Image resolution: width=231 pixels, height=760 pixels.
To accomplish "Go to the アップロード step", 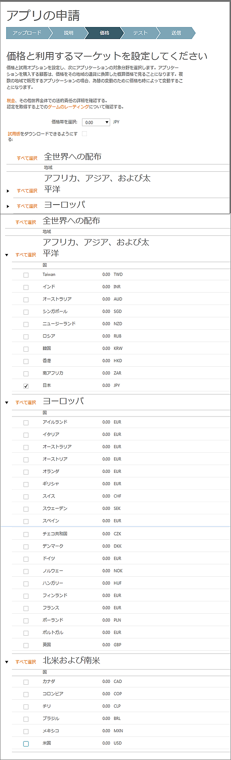I will pos(27,33).
